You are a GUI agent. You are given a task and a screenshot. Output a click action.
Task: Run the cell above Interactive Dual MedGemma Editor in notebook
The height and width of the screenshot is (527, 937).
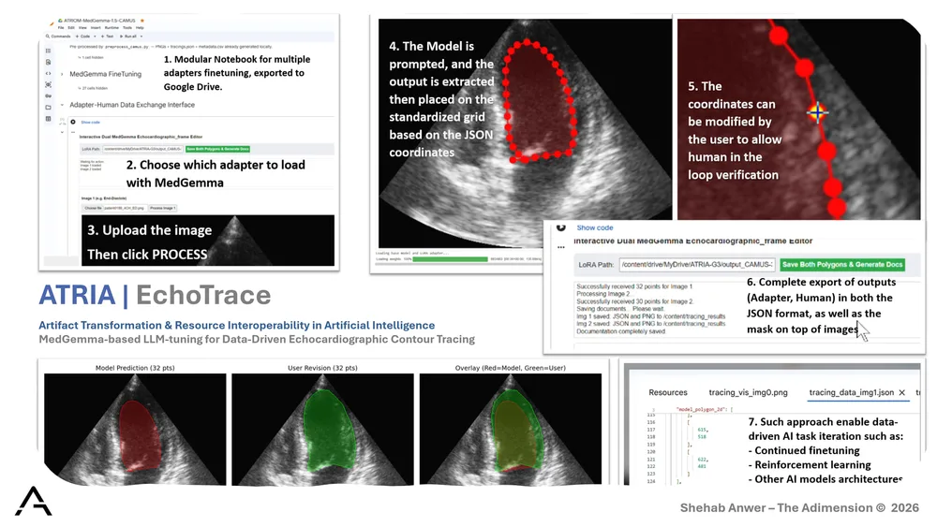pyautogui.click(x=73, y=122)
